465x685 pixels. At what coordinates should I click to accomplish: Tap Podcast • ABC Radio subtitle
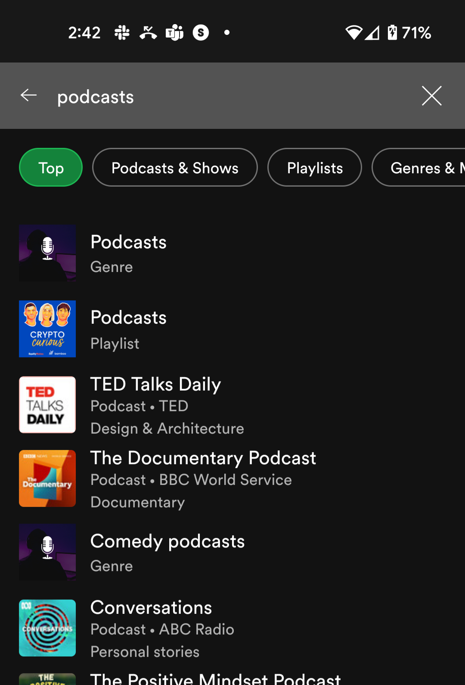click(x=162, y=629)
